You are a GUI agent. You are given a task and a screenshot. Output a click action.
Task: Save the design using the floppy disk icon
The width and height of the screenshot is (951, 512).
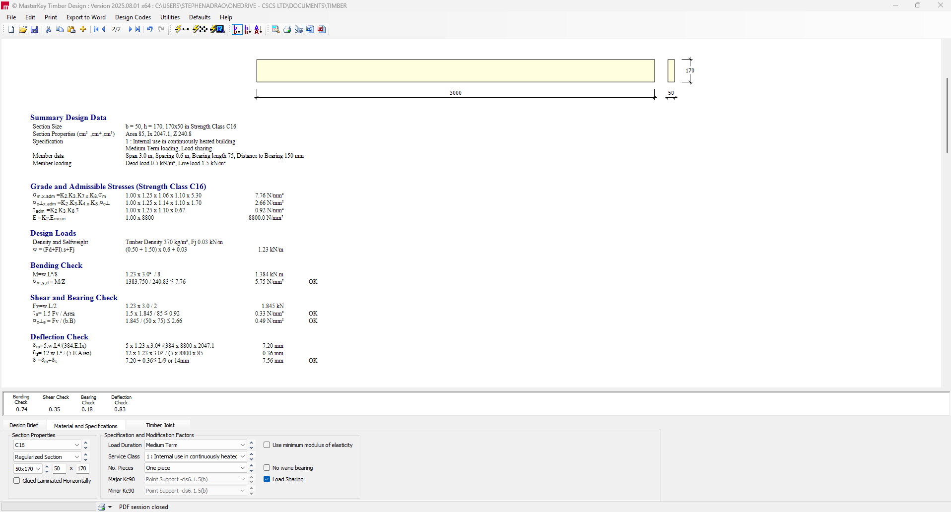click(34, 29)
